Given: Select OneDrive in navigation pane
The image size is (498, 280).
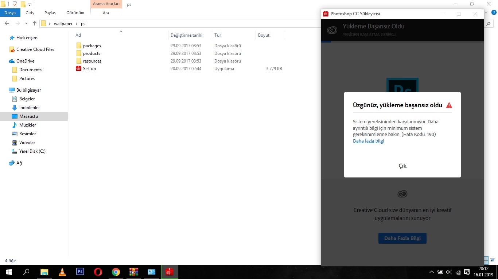Looking at the screenshot, I should coord(25,61).
